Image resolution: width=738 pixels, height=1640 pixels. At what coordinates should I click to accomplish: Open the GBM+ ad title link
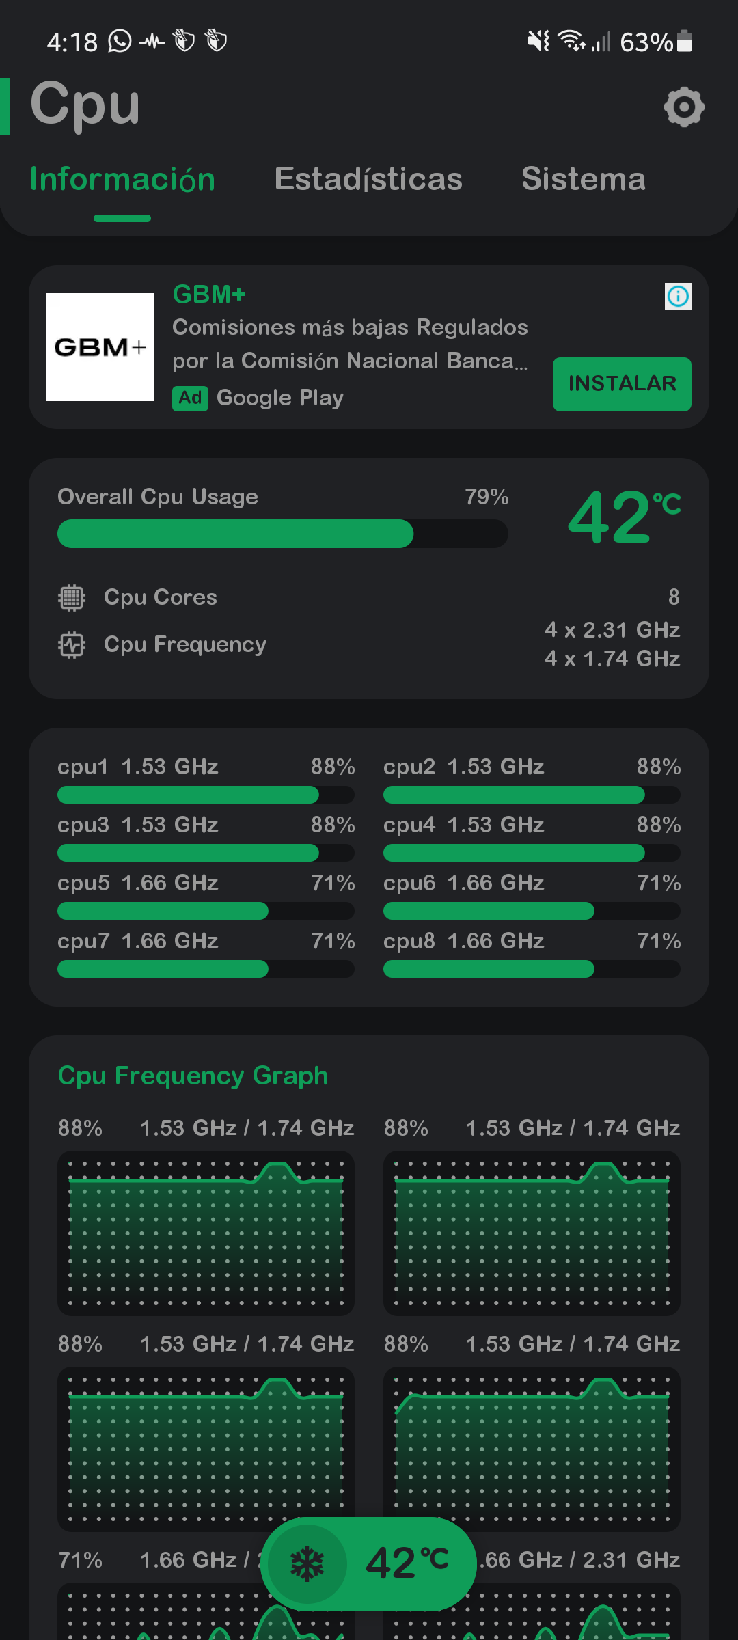[209, 295]
